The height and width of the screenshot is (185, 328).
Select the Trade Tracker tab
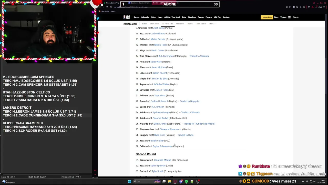coord(201,24)
